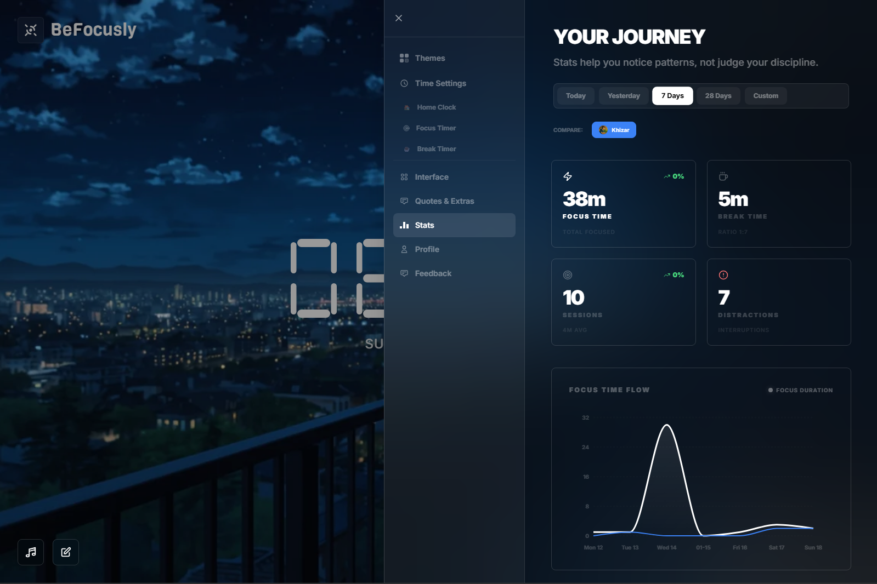The image size is (877, 584).
Task: Switch stats range to 28 Days
Action: (718, 96)
